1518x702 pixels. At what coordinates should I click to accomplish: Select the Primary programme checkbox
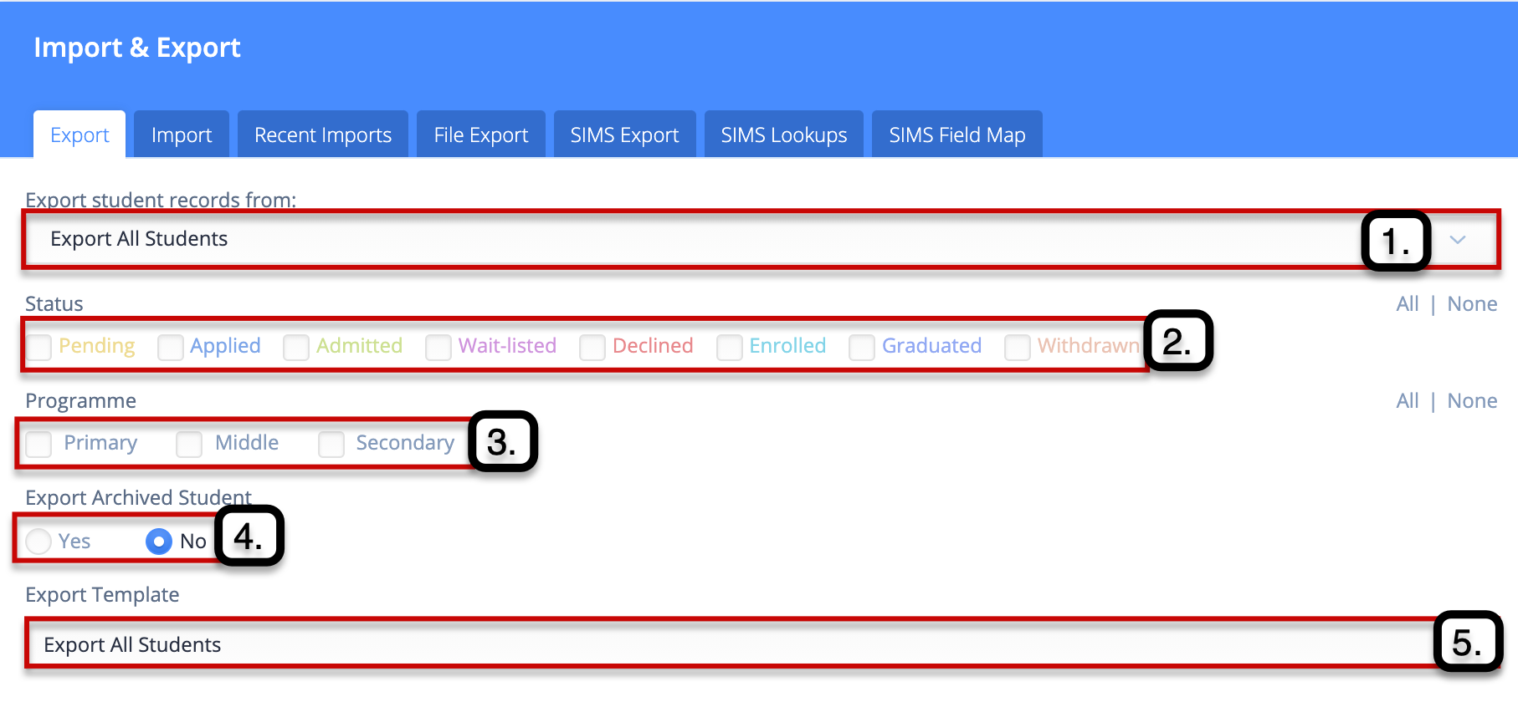[39, 444]
